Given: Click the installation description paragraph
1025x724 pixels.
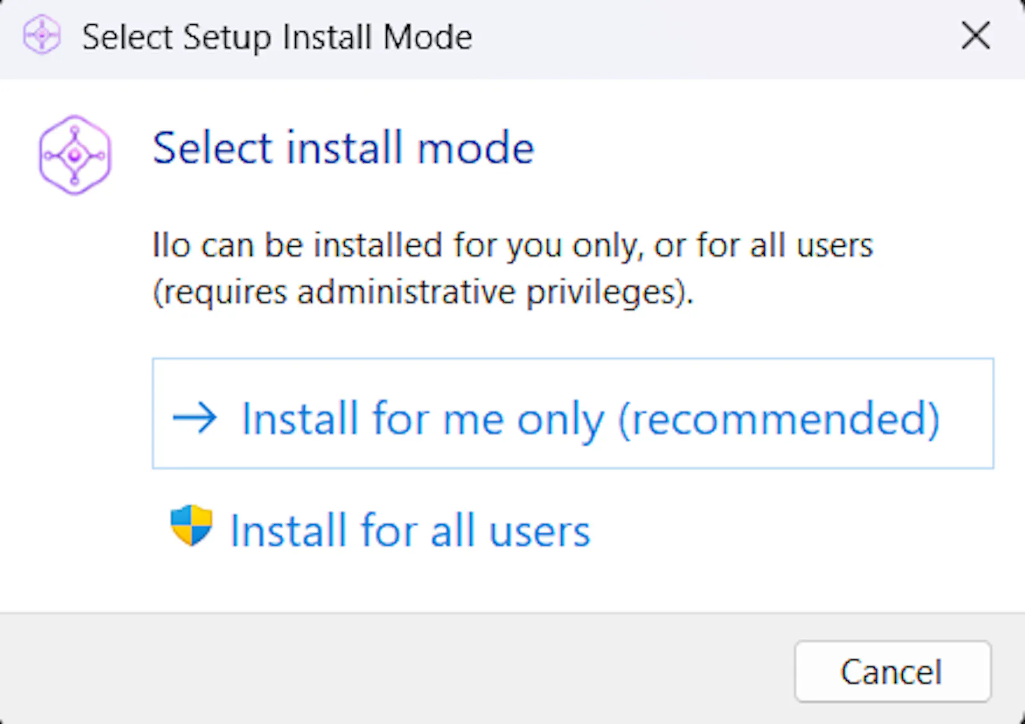Looking at the screenshot, I should coord(512,269).
